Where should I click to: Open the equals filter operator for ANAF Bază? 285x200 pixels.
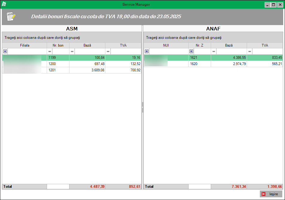click(214, 51)
